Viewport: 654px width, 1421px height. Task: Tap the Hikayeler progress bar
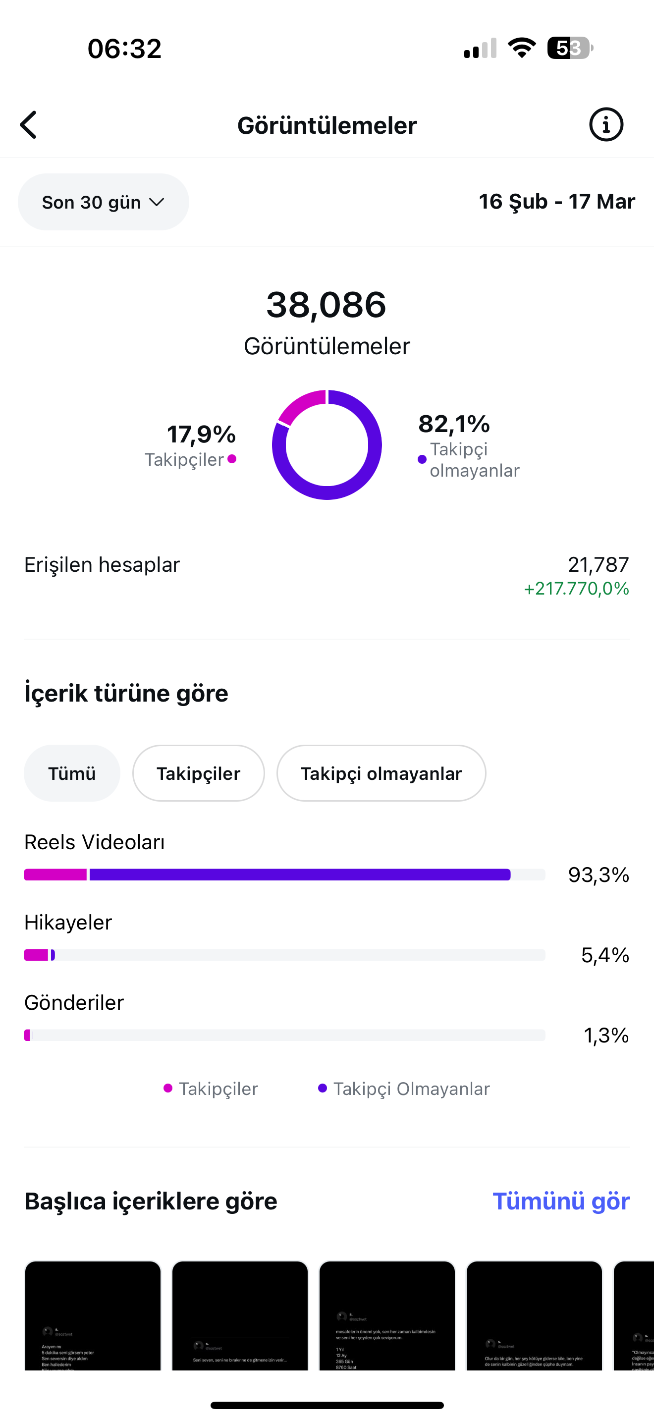(284, 955)
